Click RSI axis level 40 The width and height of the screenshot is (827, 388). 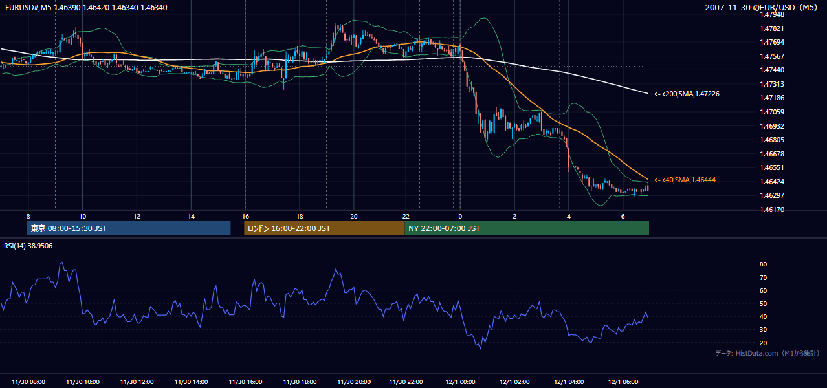(x=763, y=316)
